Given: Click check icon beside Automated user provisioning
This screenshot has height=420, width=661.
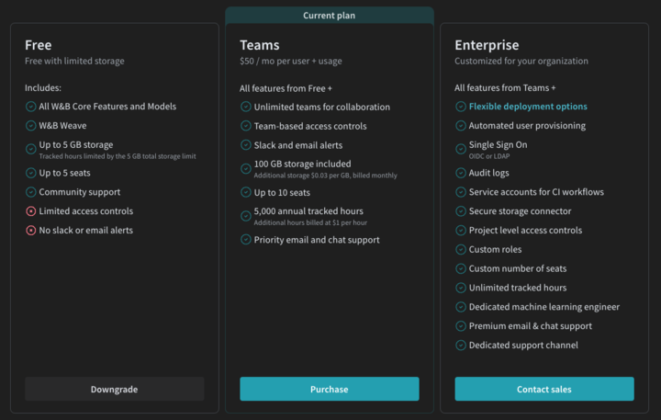Looking at the screenshot, I should tap(461, 125).
